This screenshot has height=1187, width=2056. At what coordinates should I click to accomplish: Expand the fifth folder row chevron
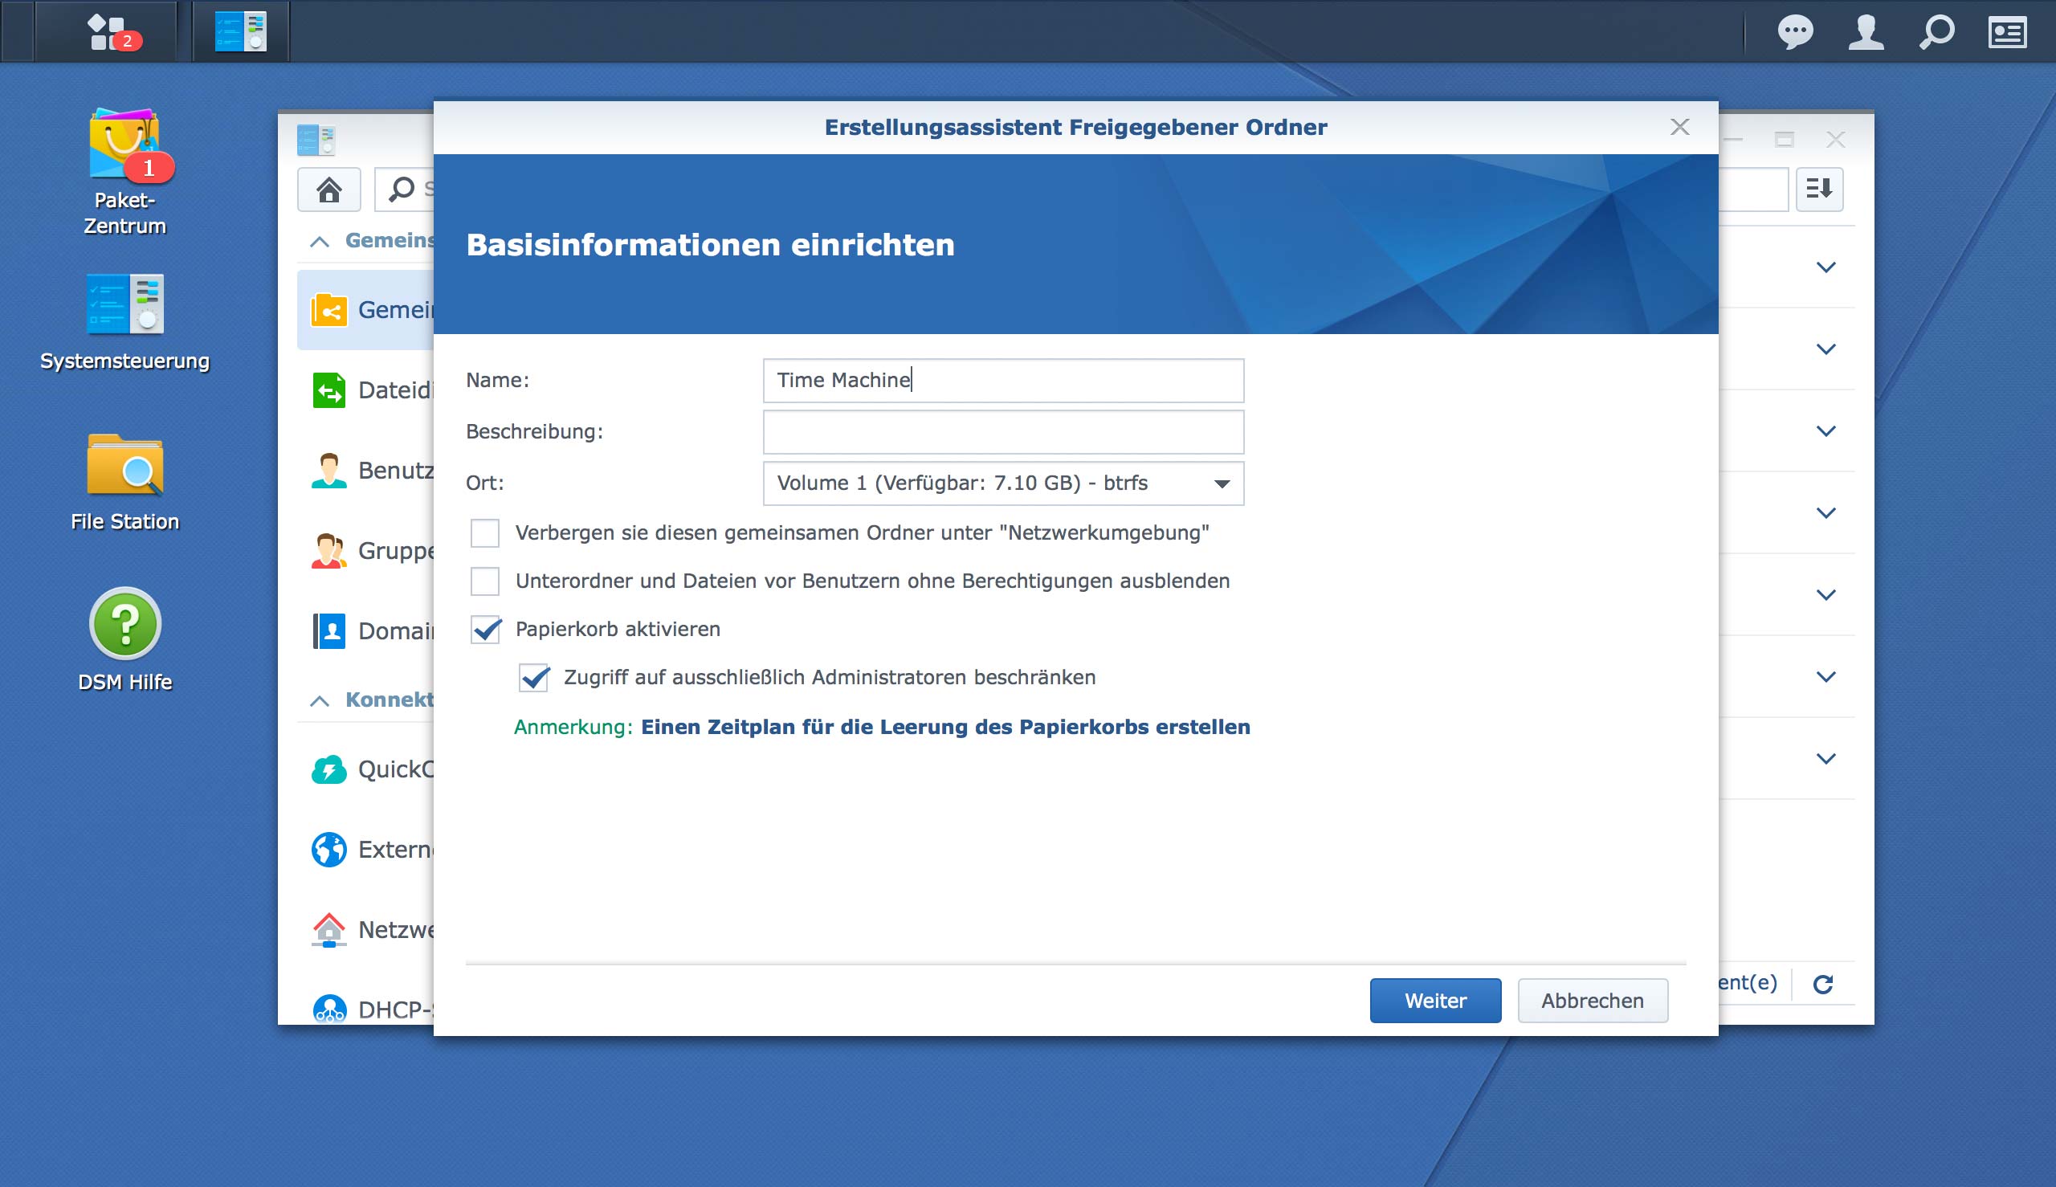[x=1826, y=594]
